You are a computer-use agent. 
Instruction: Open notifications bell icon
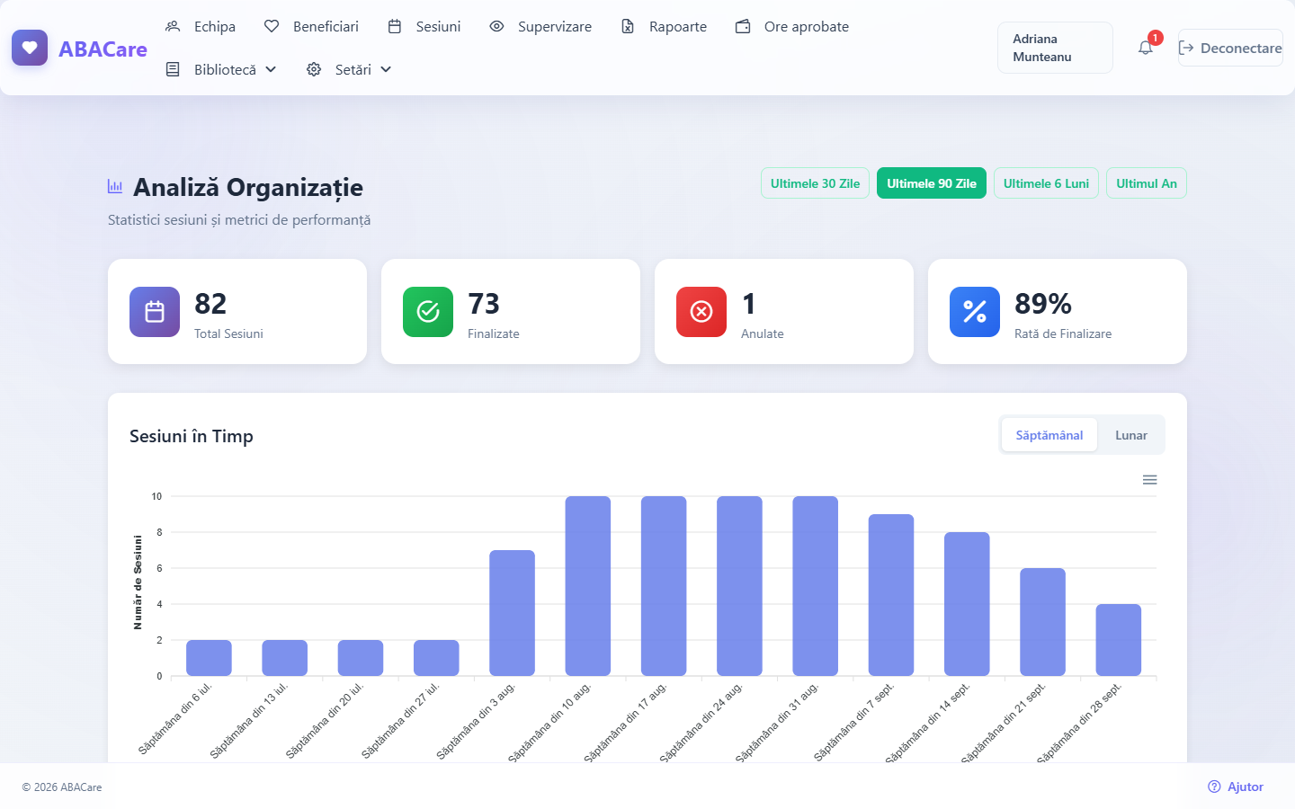click(1145, 48)
